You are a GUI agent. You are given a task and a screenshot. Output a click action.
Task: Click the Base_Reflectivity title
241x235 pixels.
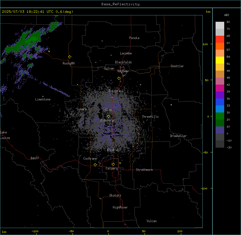[121, 4]
